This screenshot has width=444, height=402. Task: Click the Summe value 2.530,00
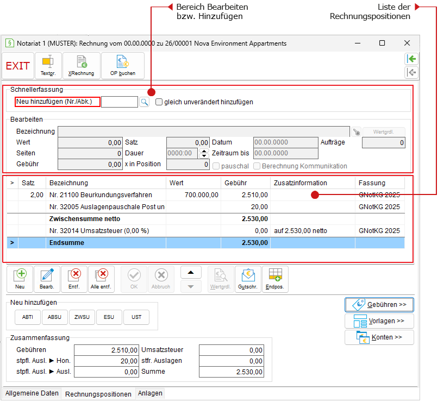(232, 372)
